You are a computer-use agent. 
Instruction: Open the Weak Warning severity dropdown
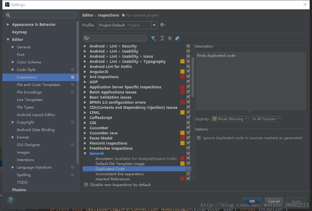(x=230, y=119)
